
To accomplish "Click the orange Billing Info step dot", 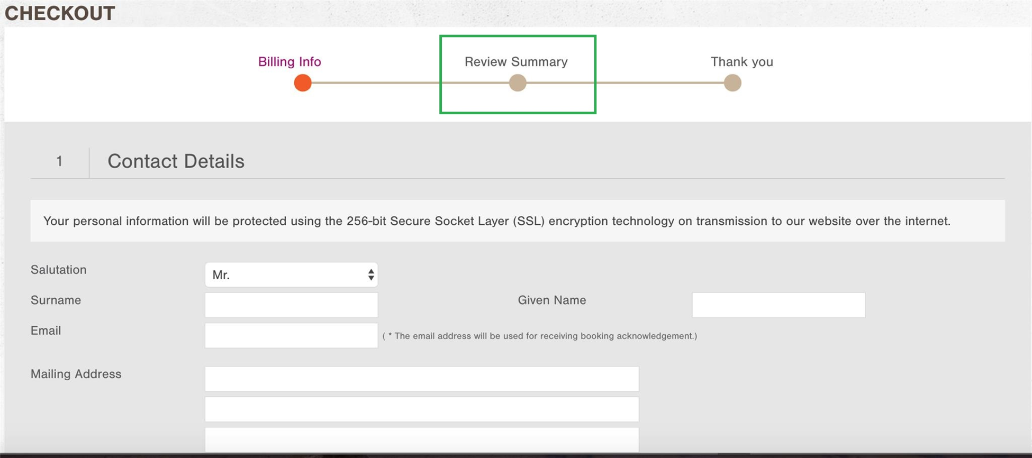I will 303,83.
